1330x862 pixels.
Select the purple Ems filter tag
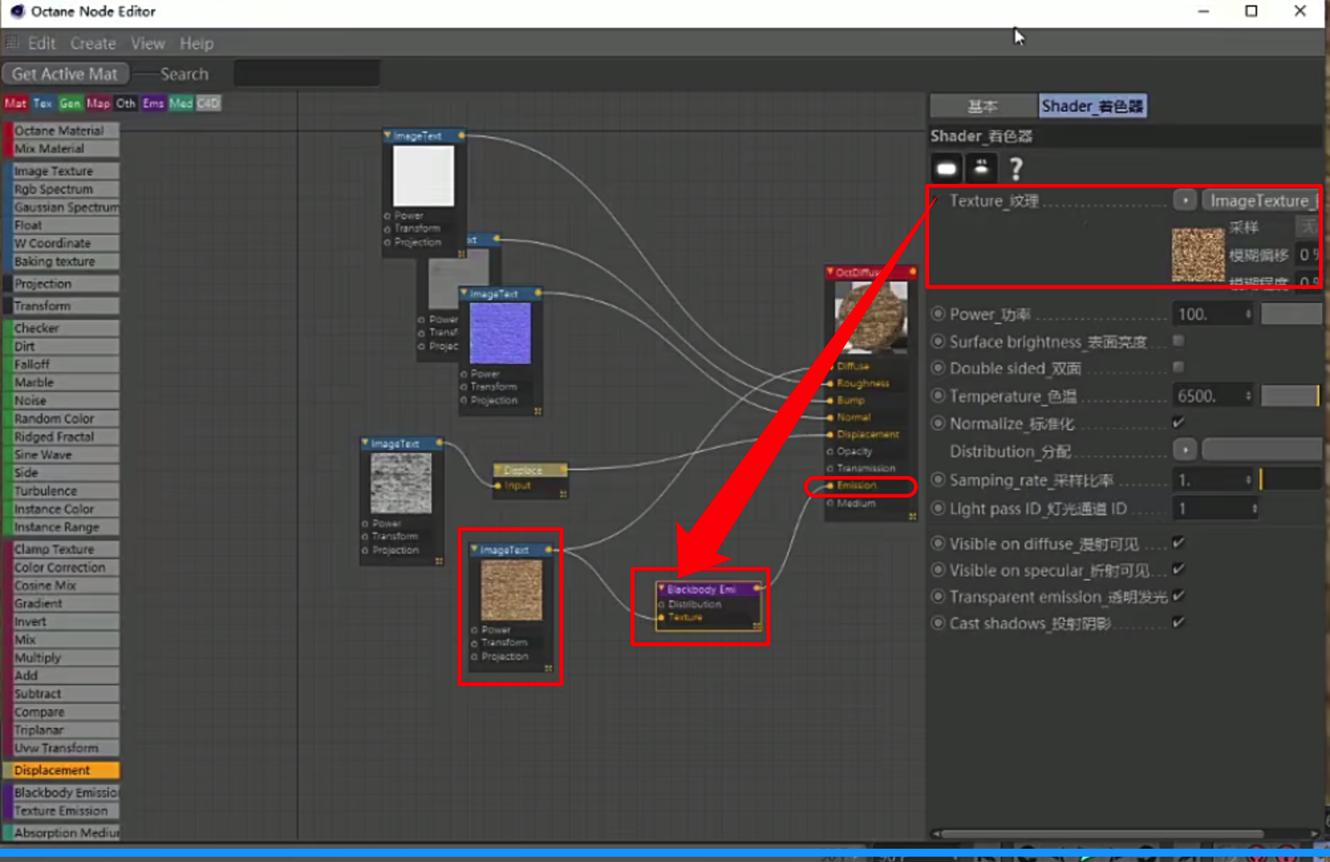153,104
